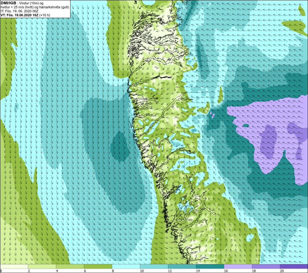Screen dimensions: 308x273
Task: Click the '(+10 h)' forecast offset text
Action: 45,15
